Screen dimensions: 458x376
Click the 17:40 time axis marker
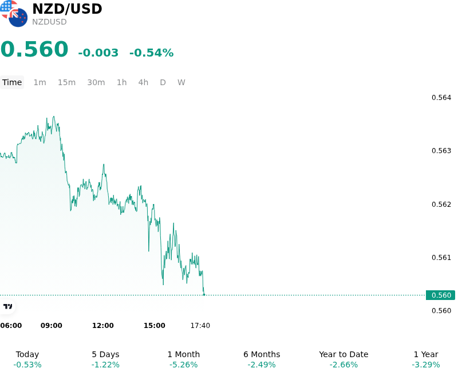click(x=200, y=326)
